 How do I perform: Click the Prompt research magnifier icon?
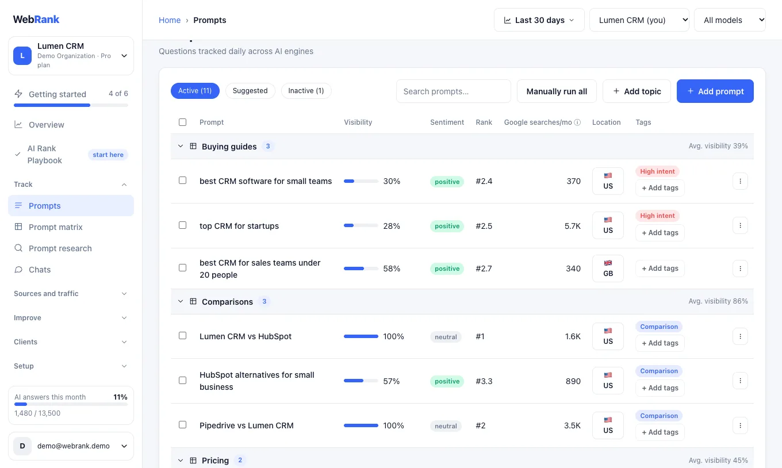(18, 248)
